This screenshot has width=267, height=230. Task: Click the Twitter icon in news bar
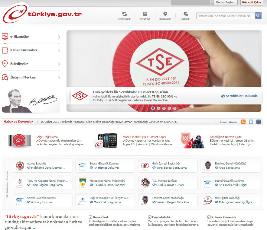(x=251, y=122)
